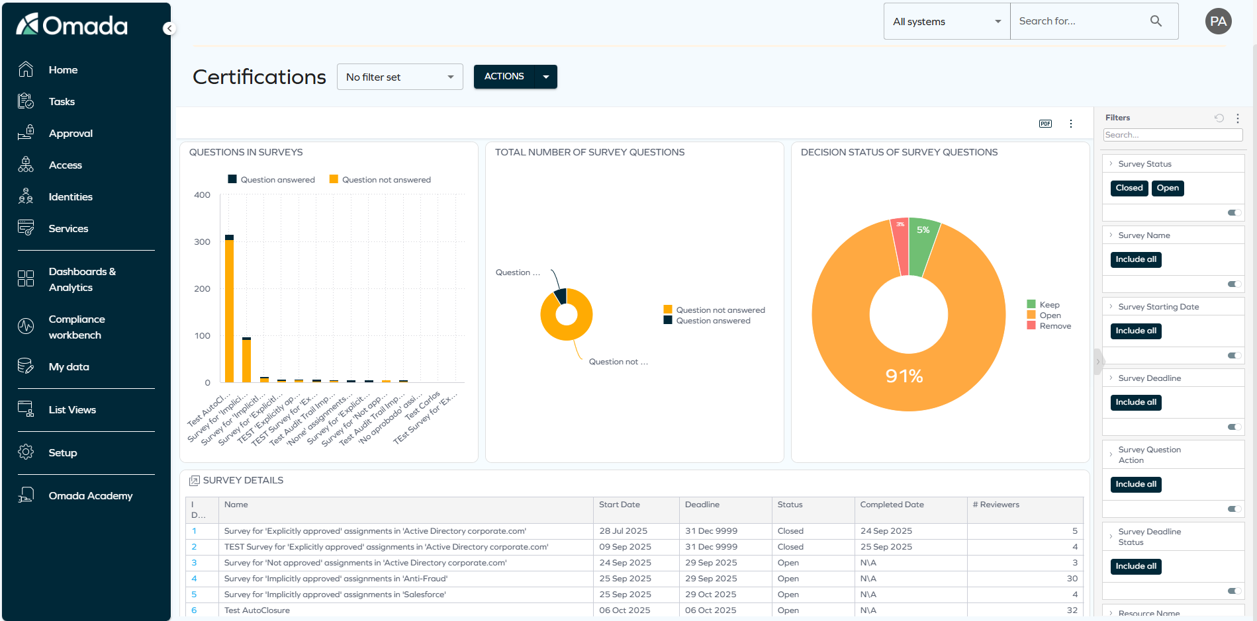The height and width of the screenshot is (621, 1257).
Task: Flip the toggle under Survey Status filter
Action: click(1233, 212)
